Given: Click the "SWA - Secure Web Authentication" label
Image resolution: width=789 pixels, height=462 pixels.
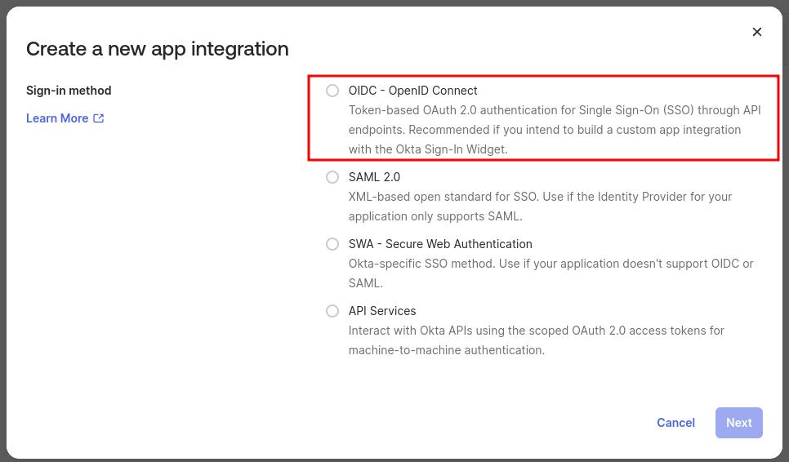Looking at the screenshot, I should pos(440,244).
